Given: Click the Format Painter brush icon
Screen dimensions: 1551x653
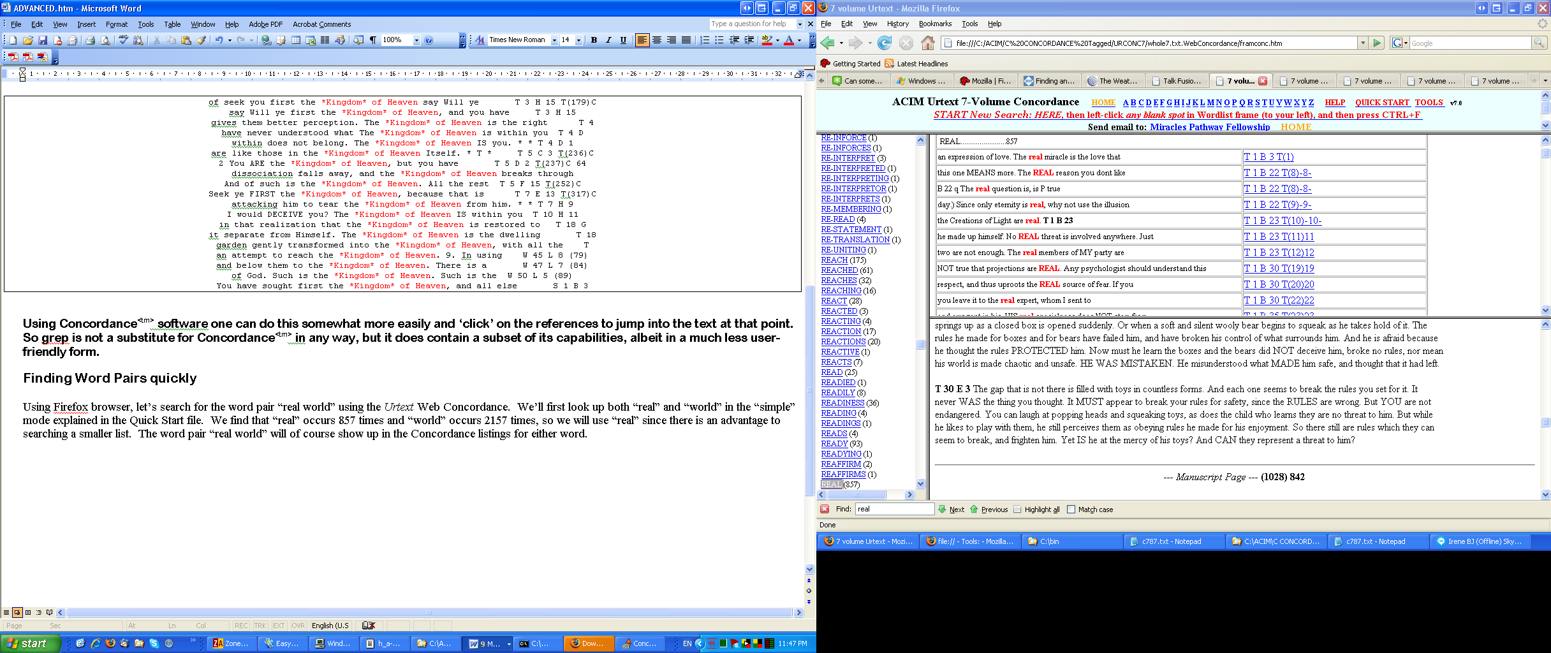Looking at the screenshot, I should [x=202, y=40].
